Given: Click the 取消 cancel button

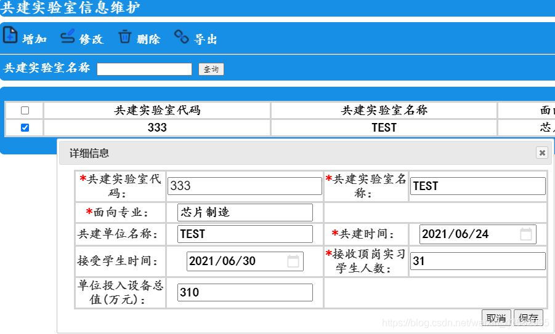Looking at the screenshot, I should tap(496, 317).
